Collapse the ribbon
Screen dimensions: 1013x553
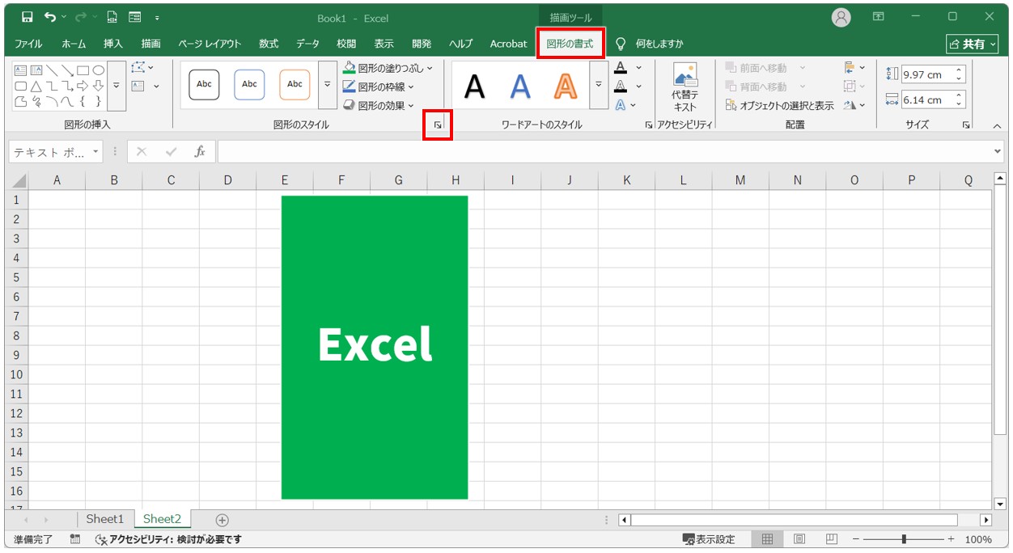tap(997, 125)
